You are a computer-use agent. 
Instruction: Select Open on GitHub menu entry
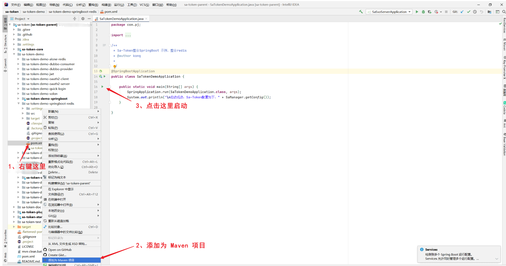click(72, 250)
